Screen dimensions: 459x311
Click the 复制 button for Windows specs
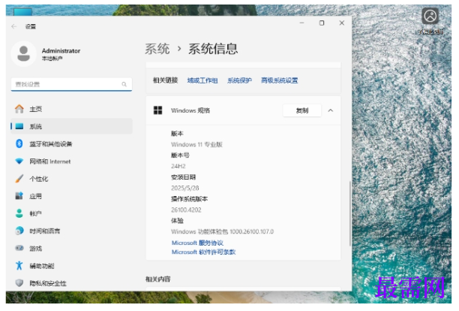click(x=302, y=110)
